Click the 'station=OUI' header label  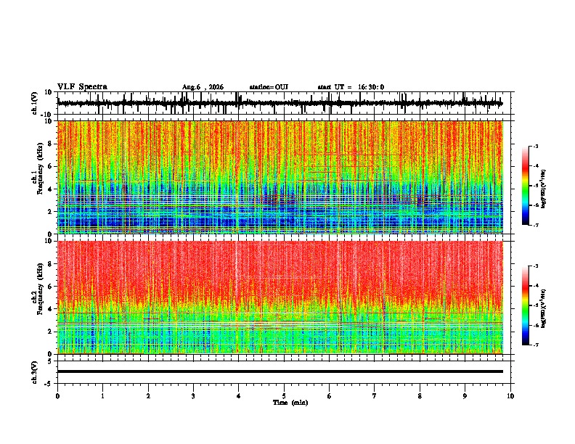[x=269, y=87]
